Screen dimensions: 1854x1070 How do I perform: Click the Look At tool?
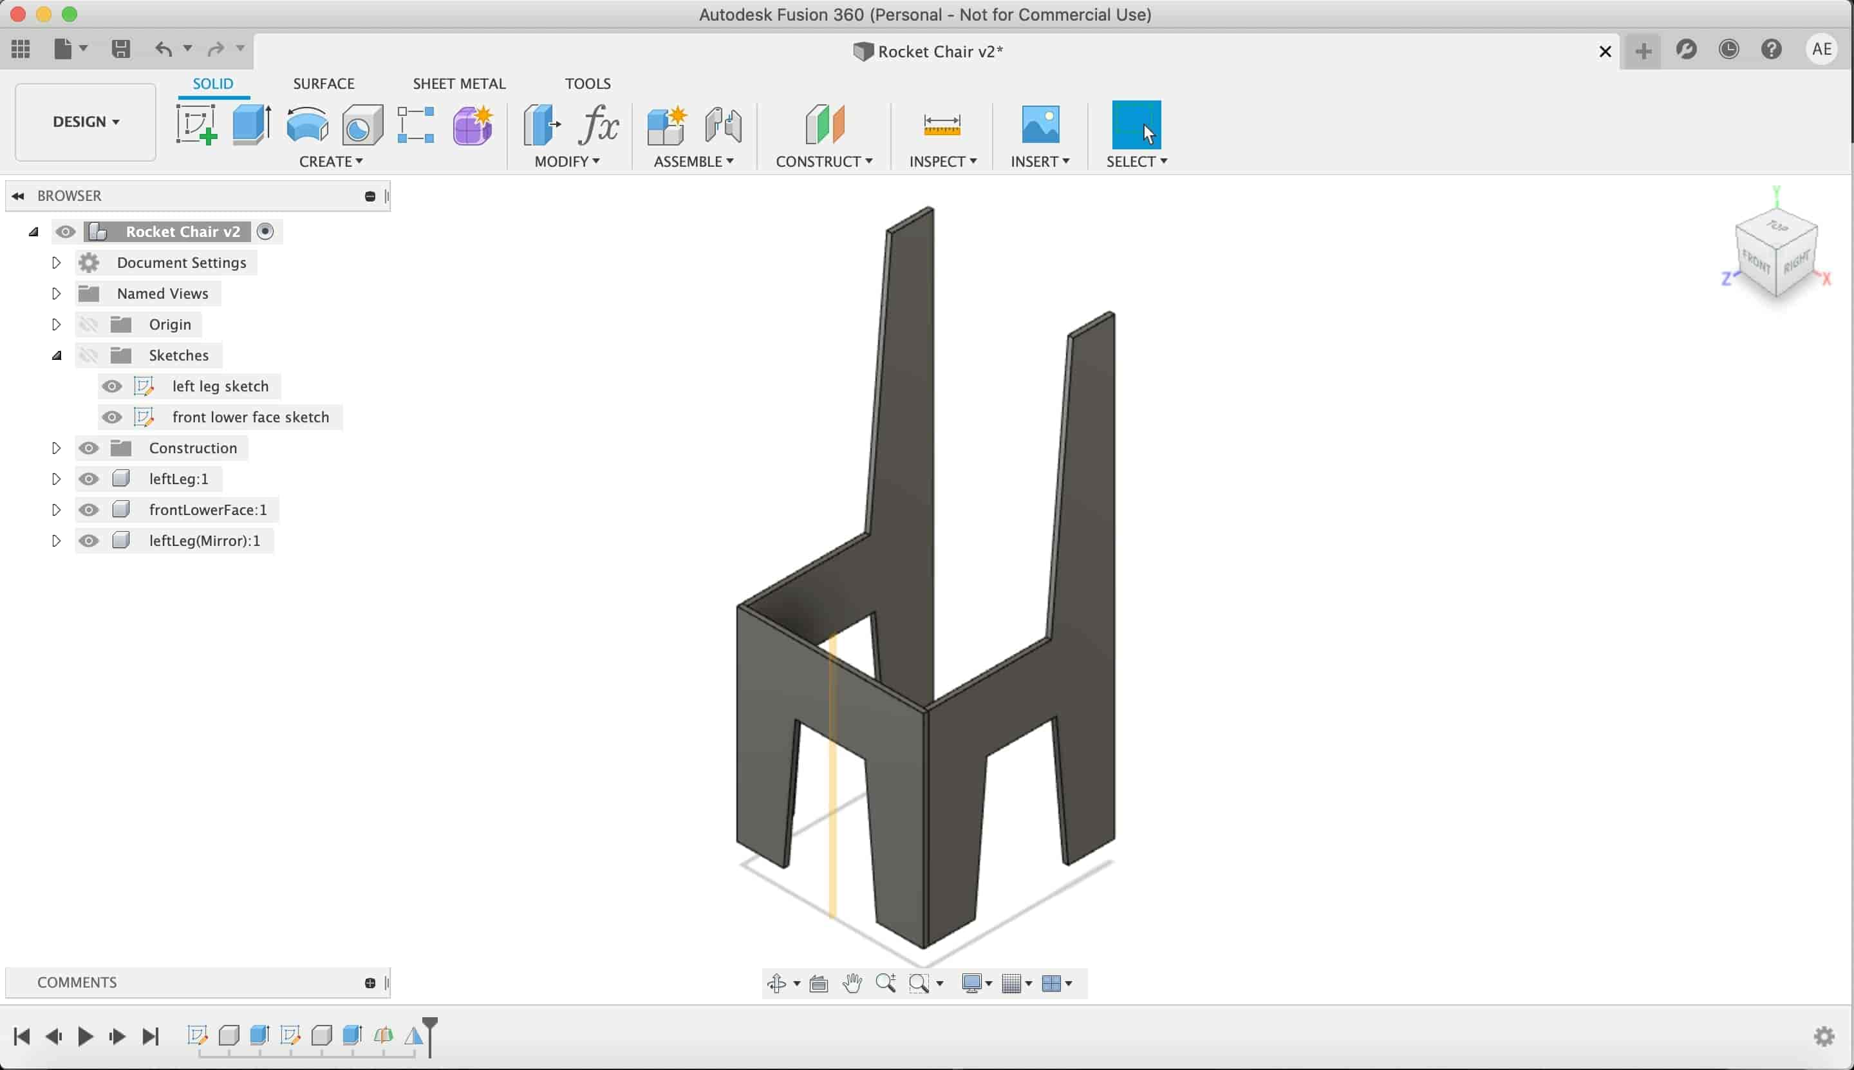tap(819, 983)
